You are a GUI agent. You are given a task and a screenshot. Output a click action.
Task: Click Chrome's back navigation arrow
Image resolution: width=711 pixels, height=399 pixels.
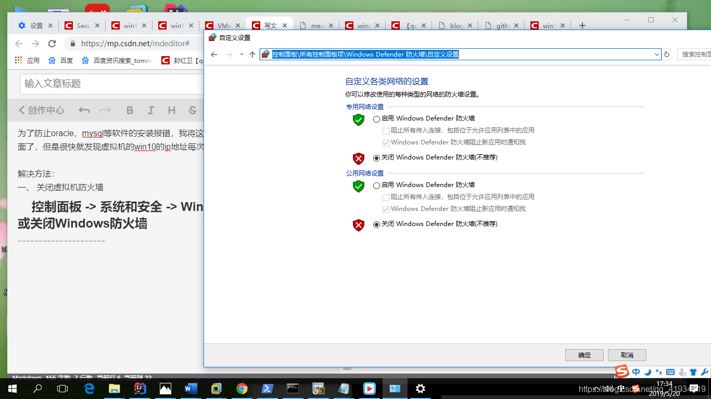pos(19,44)
